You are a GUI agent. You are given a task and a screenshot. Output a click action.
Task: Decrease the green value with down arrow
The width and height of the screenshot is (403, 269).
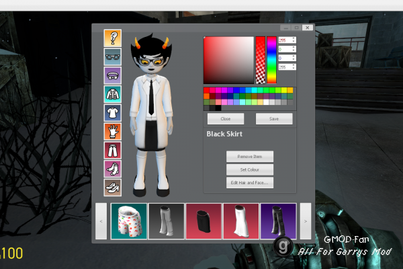[294, 50]
